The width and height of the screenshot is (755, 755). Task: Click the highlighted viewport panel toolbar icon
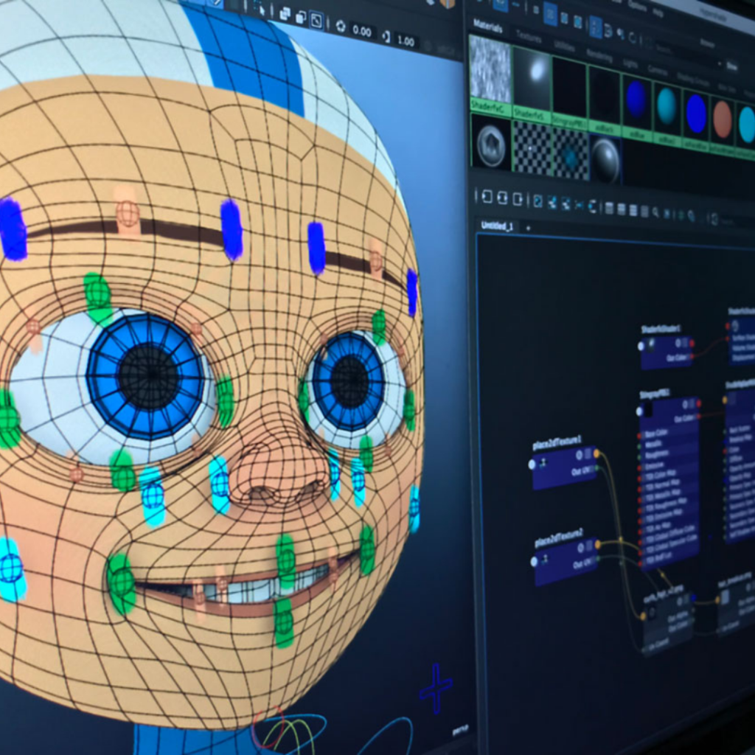pyautogui.click(x=316, y=19)
